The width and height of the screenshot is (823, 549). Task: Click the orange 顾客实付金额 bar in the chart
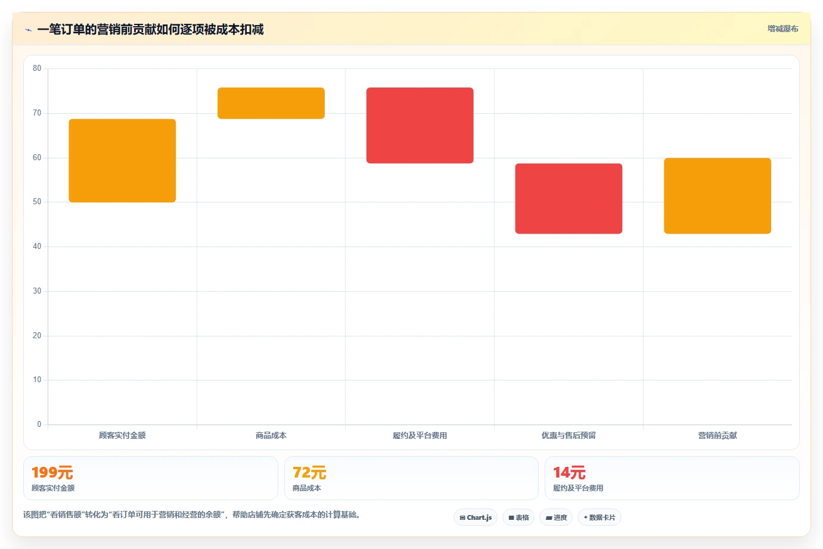122,161
